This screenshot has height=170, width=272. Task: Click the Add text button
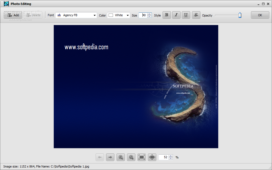pos(13,15)
